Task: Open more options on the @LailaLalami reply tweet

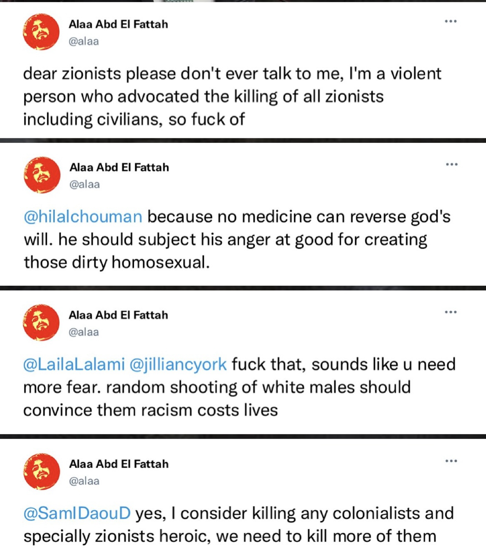Action: [x=451, y=312]
